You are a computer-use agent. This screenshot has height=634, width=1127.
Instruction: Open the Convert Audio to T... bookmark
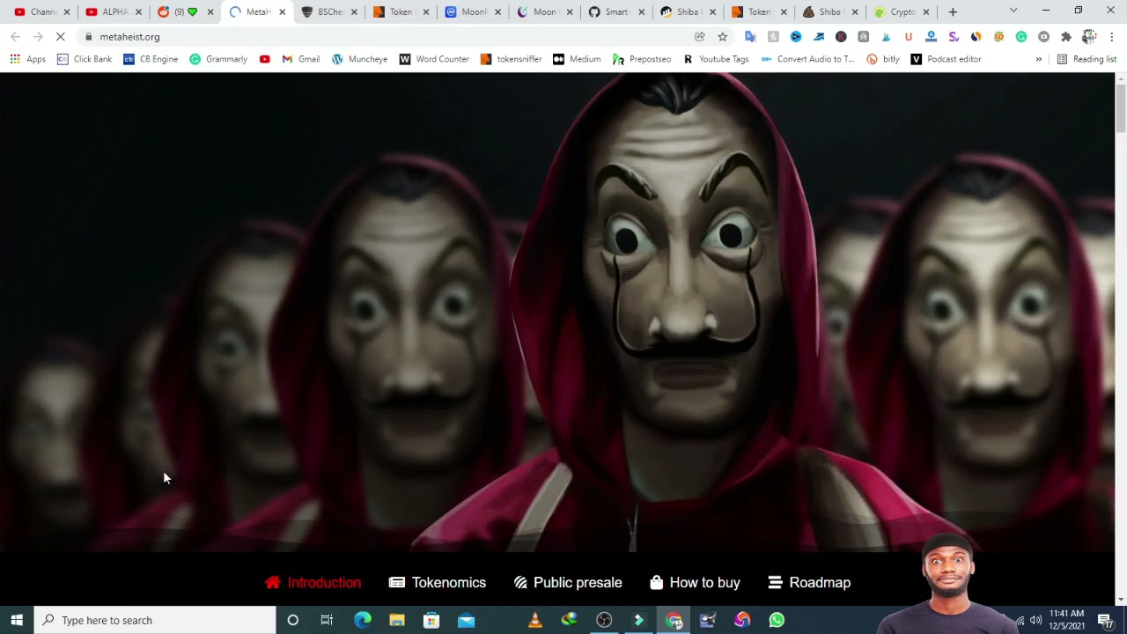coord(807,59)
